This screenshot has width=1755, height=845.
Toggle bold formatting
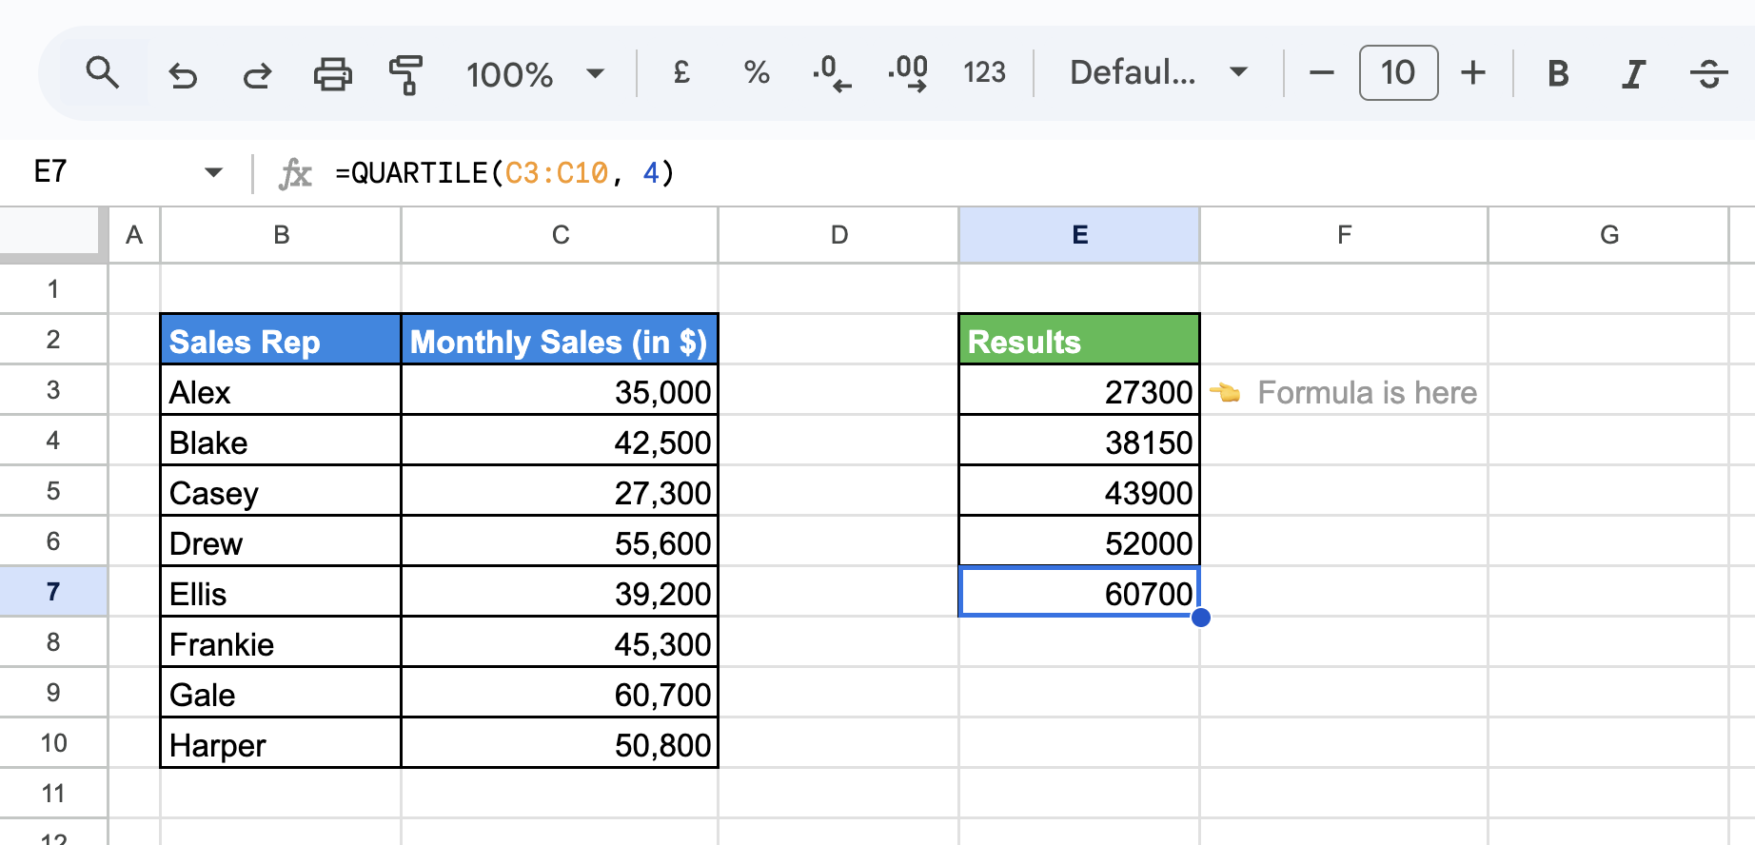[1558, 73]
